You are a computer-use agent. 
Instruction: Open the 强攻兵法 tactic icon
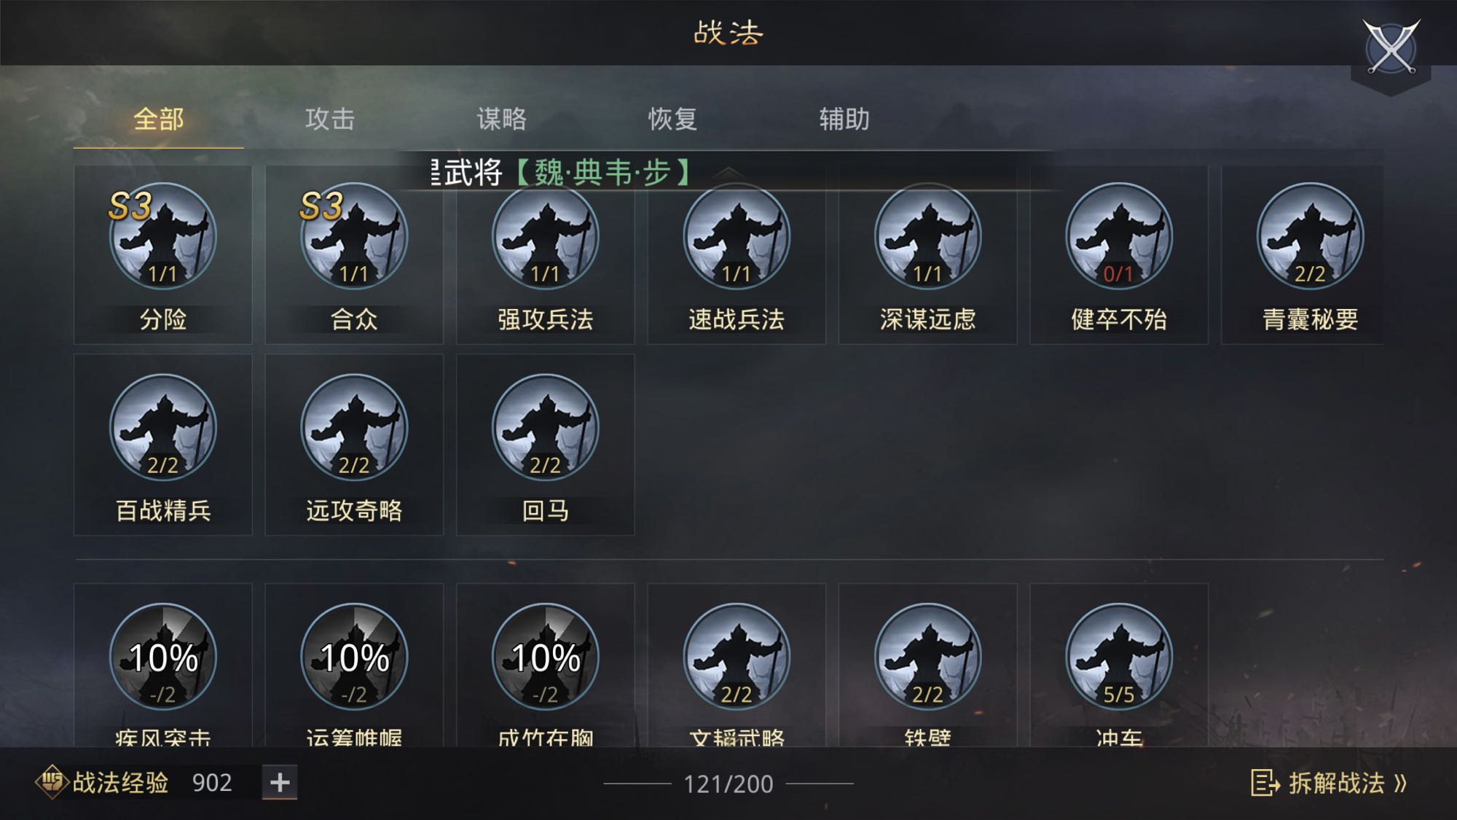(545, 236)
